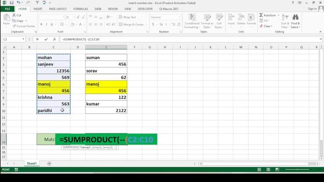The image size is (324, 182).
Task: Open the Number Format dropdown showing General
Action: [x=179, y=17]
